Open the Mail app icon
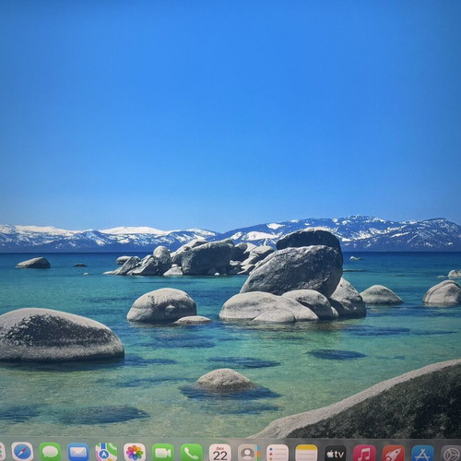The image size is (461, 461). click(x=78, y=452)
